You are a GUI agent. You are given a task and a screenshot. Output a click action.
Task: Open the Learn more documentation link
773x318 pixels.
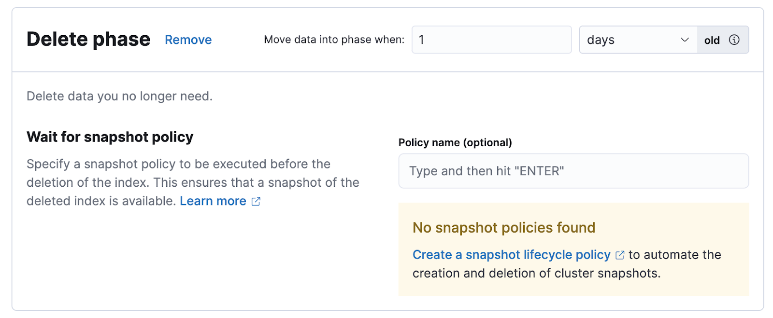(x=213, y=201)
